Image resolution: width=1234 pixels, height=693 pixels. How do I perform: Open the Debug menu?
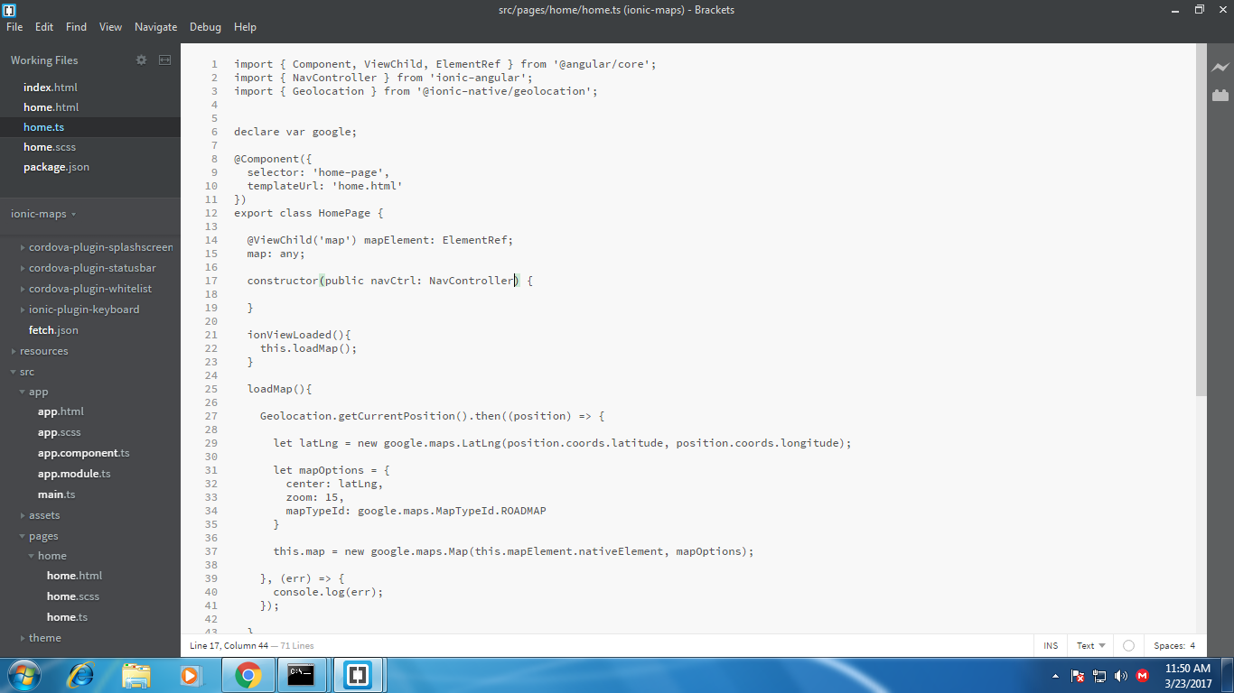[205, 27]
